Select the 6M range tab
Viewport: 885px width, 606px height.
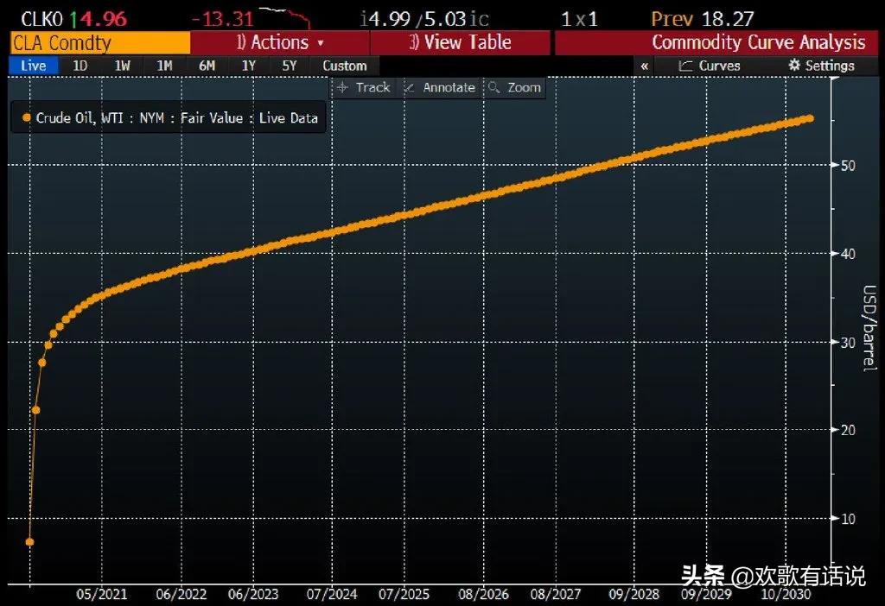[x=207, y=66]
